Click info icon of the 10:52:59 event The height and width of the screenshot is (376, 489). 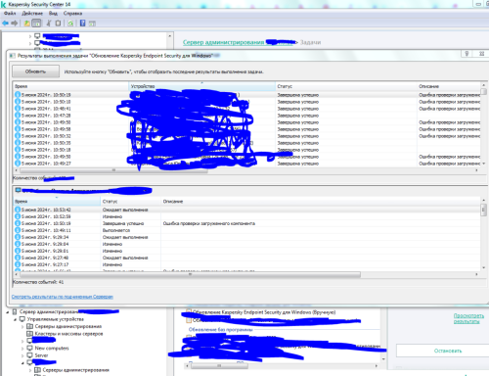coord(18,216)
